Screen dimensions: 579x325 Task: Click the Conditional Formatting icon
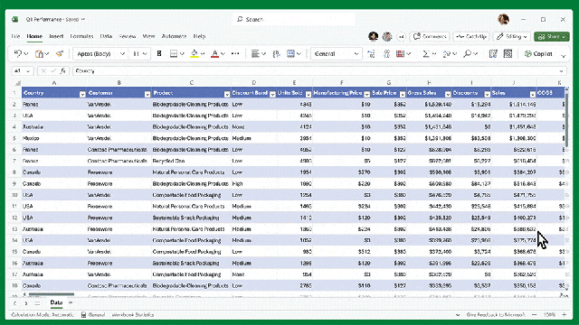pyautogui.click(x=400, y=54)
